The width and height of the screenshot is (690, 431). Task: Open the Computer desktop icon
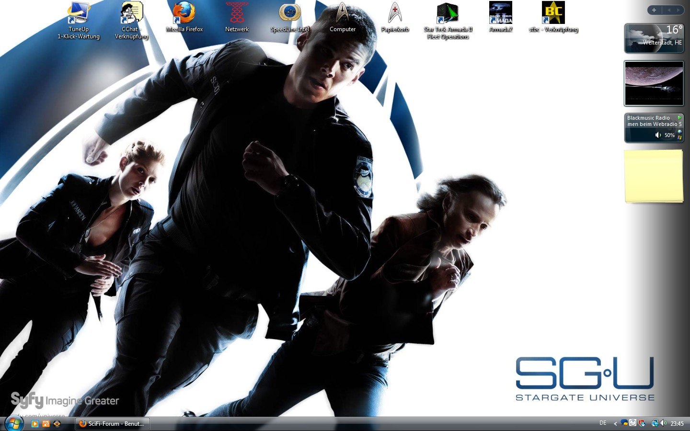click(342, 13)
